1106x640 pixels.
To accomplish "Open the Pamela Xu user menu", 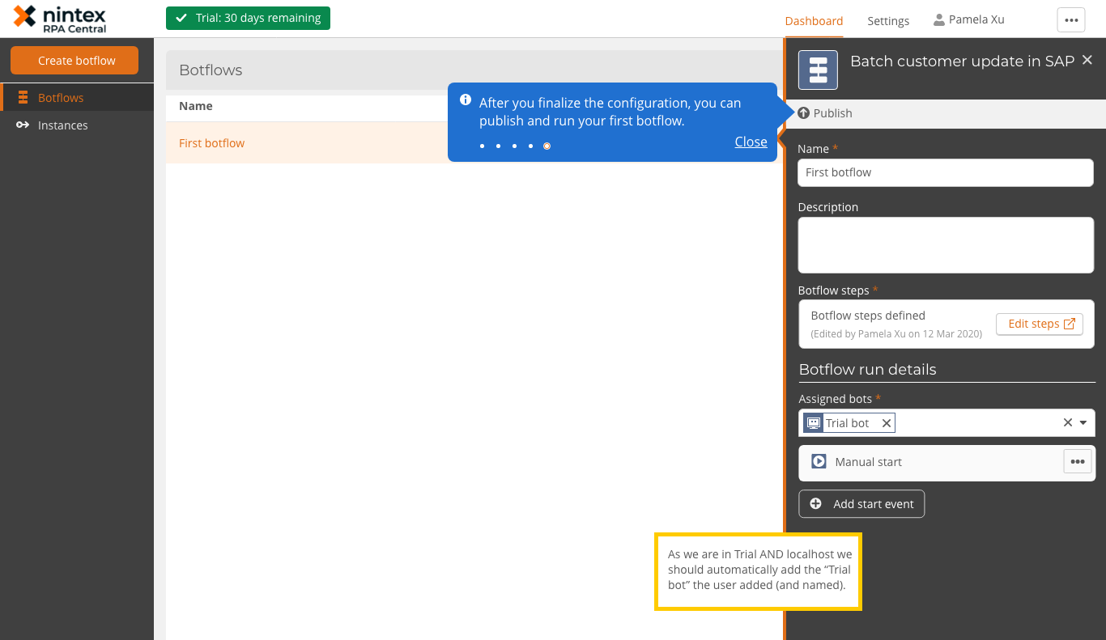I will coord(969,19).
